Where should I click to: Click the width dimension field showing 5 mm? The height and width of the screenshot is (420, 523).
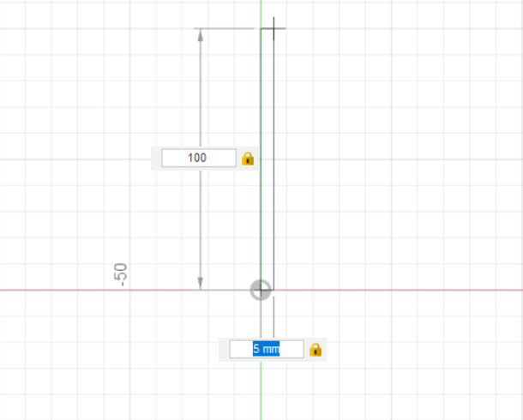point(267,350)
